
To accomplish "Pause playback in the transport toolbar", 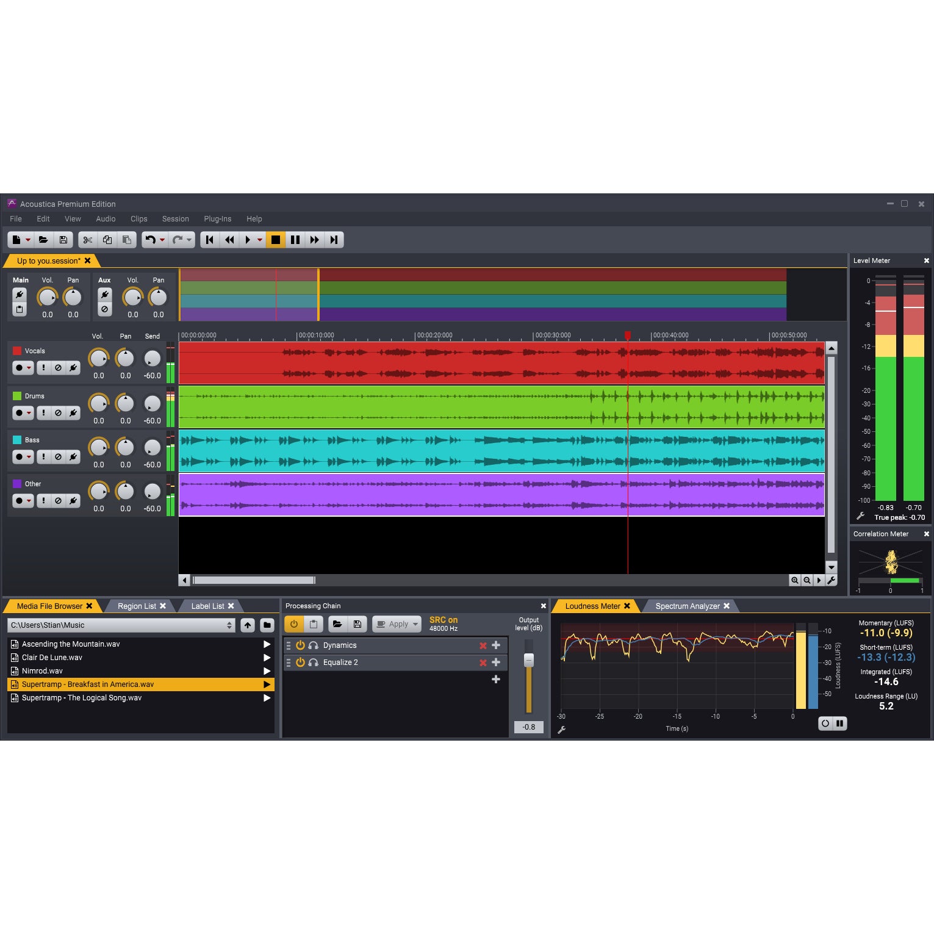I will click(295, 240).
